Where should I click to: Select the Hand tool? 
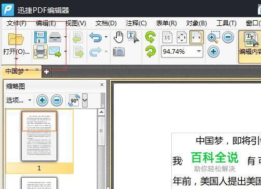tap(118, 37)
